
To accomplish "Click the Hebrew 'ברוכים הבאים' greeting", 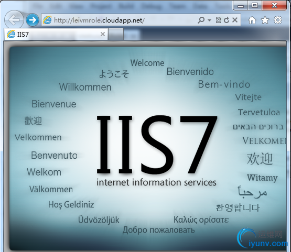I will (x=258, y=127).
